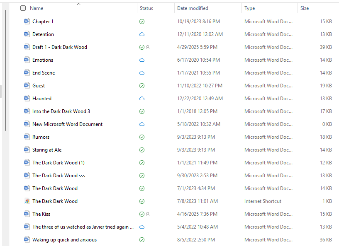Click the cloud status icon for Haunted
The image size is (339, 246).
pos(142,99)
